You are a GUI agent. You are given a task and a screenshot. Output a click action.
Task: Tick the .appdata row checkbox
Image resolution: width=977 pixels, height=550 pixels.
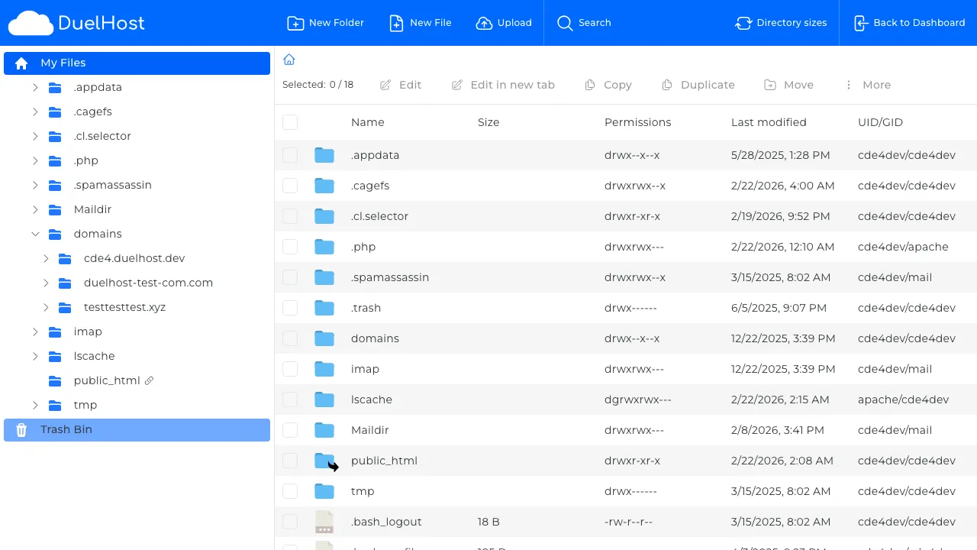(290, 155)
